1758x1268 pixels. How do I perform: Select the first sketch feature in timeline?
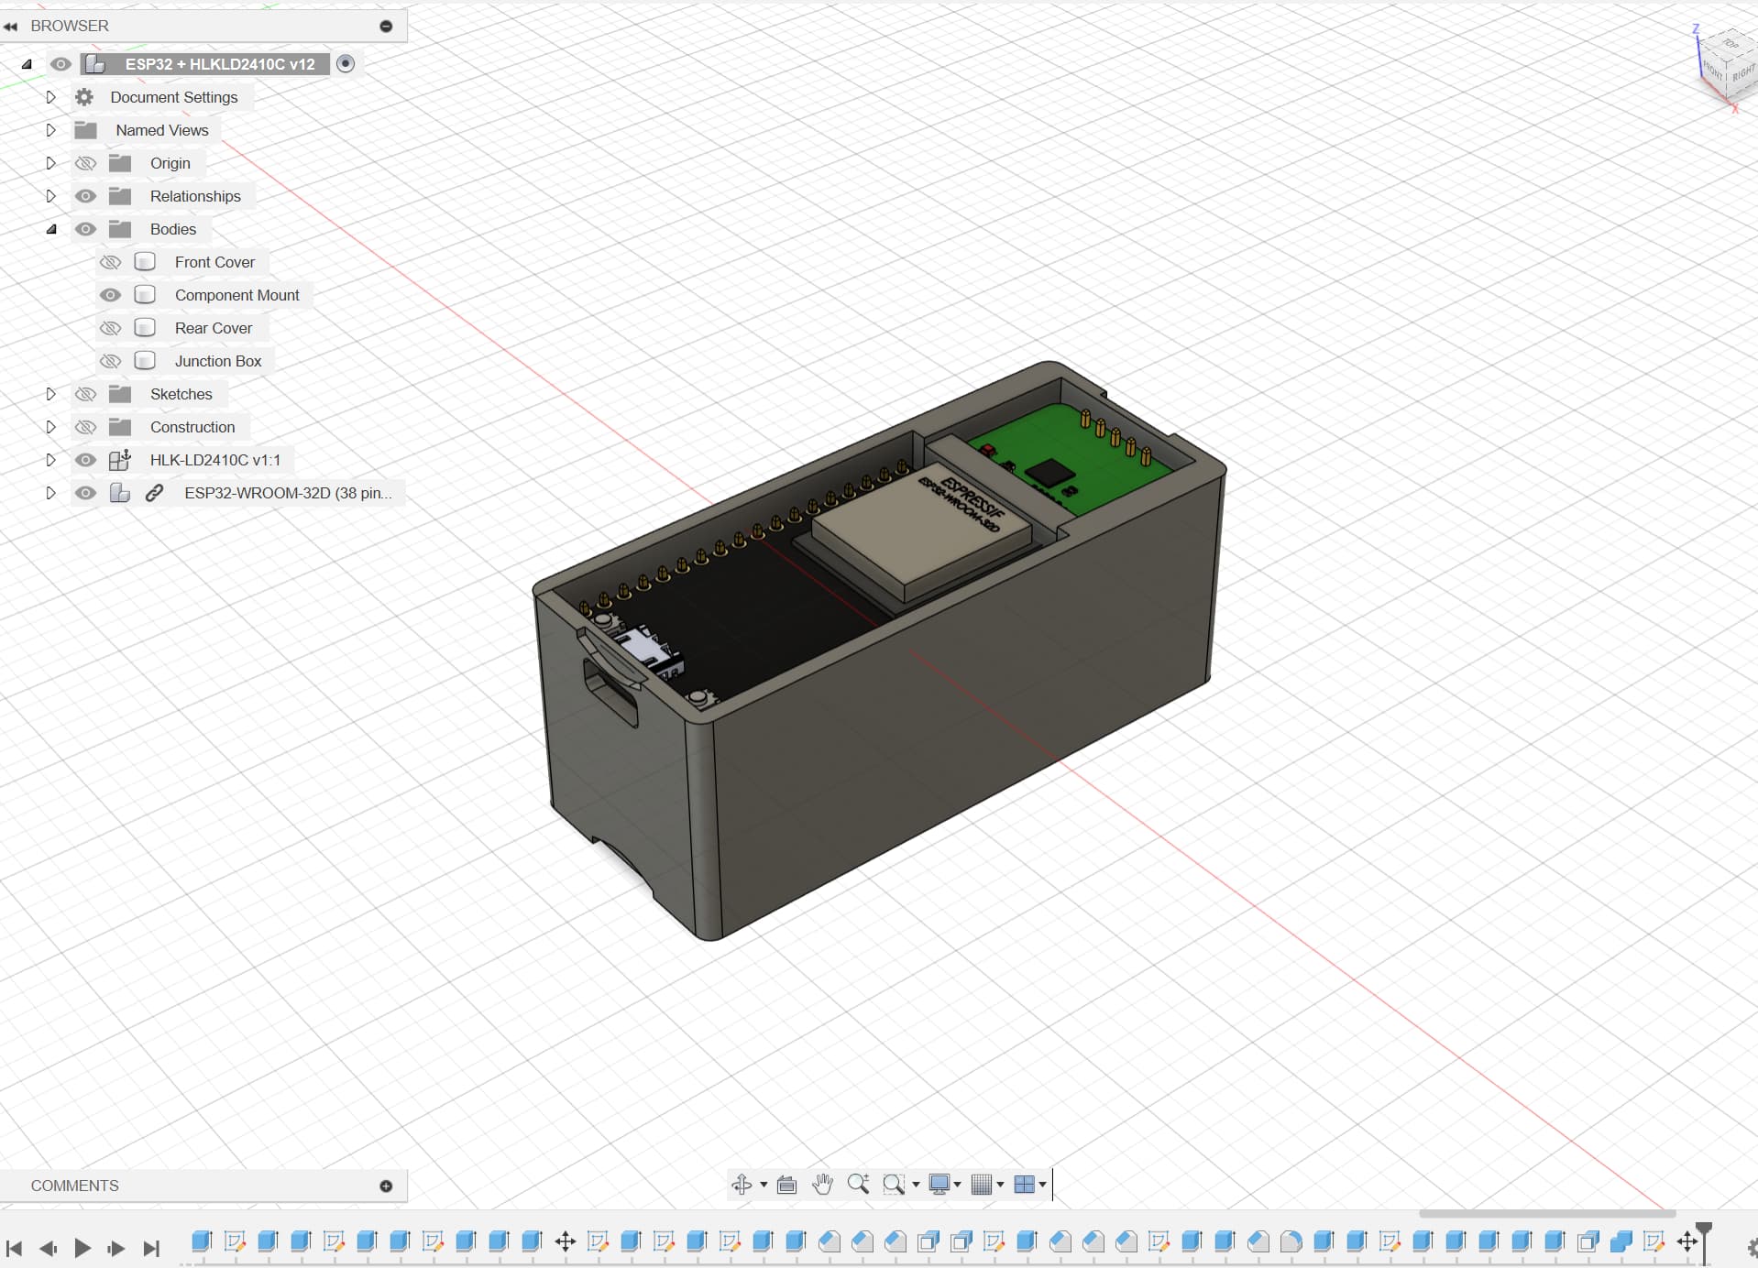click(235, 1241)
